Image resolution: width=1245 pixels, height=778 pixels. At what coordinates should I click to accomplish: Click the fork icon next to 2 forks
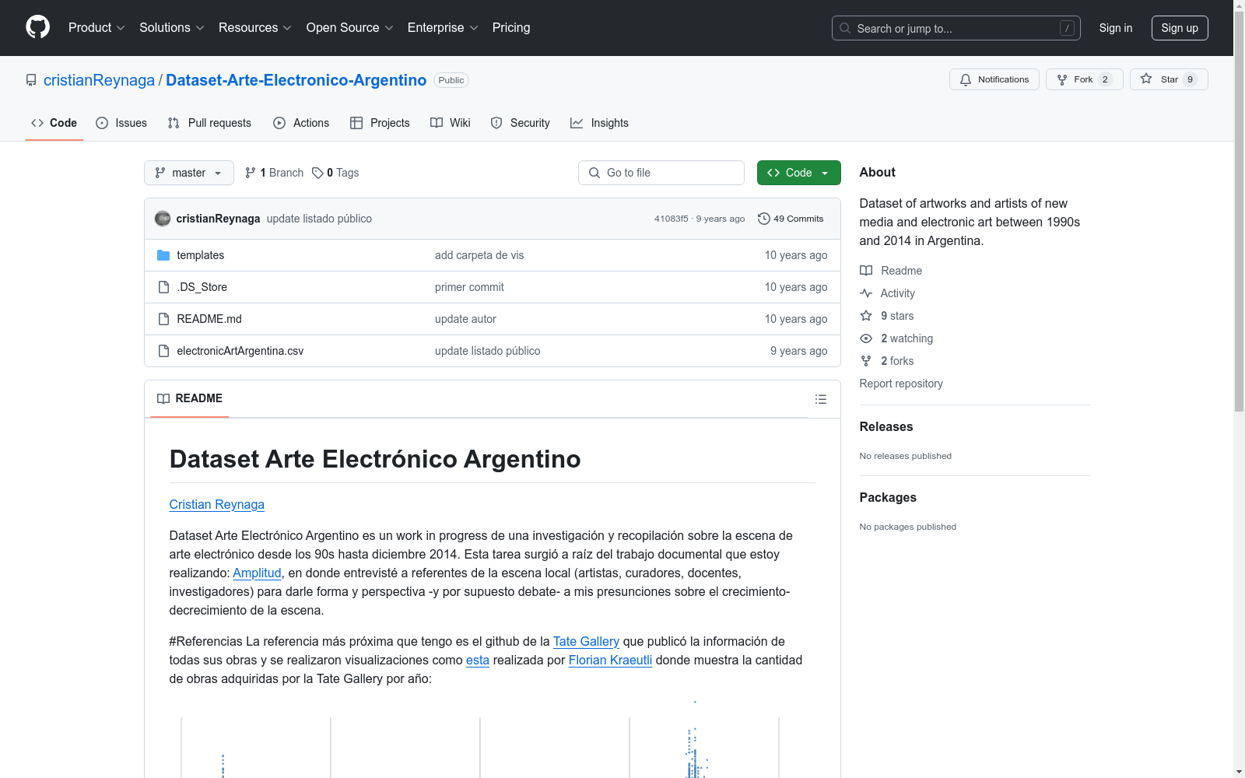click(x=866, y=361)
